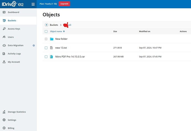The width and height of the screenshot is (191, 131).
Task: Click the New folder icon
Action: tap(51, 39)
